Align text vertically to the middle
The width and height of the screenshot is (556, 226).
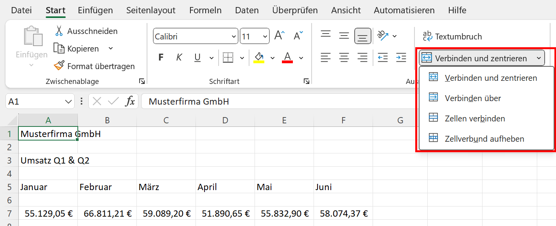(x=344, y=36)
